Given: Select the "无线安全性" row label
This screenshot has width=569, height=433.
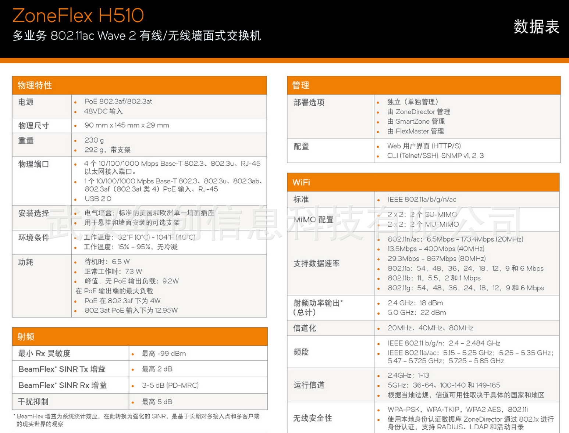Looking at the screenshot, I should pyautogui.click(x=313, y=418).
